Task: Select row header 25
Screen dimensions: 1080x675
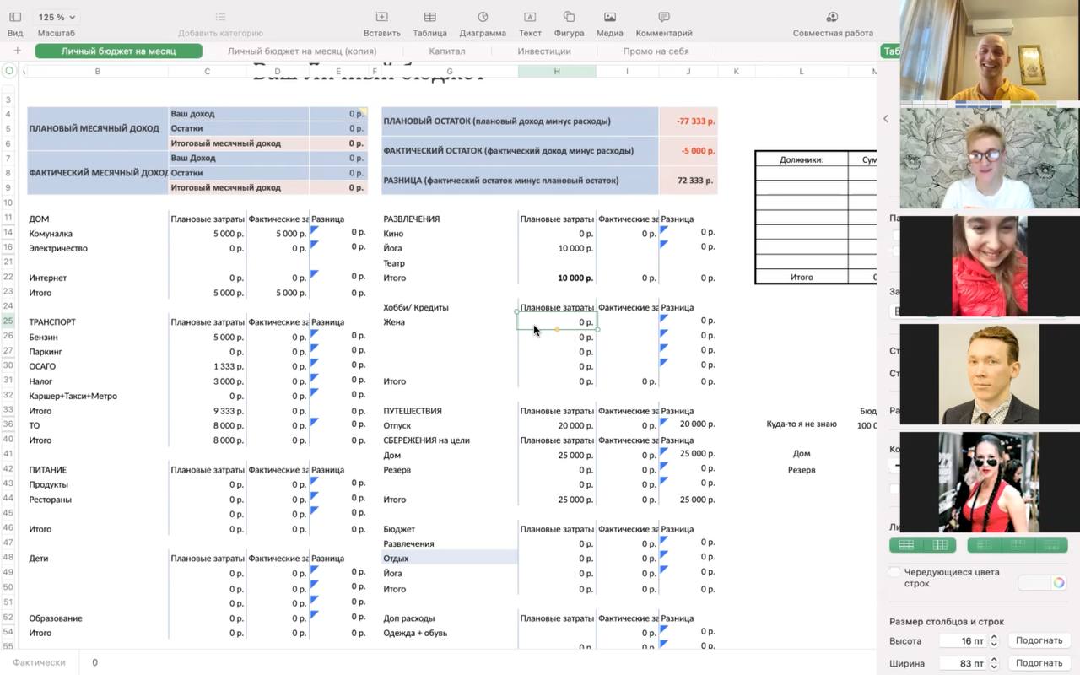Action: [x=8, y=321]
